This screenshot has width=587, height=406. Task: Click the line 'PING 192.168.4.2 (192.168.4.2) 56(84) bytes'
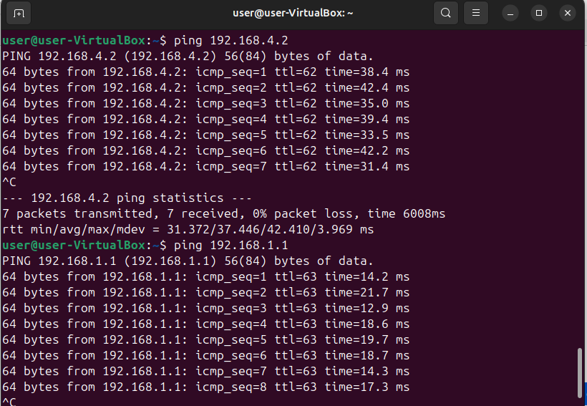188,56
